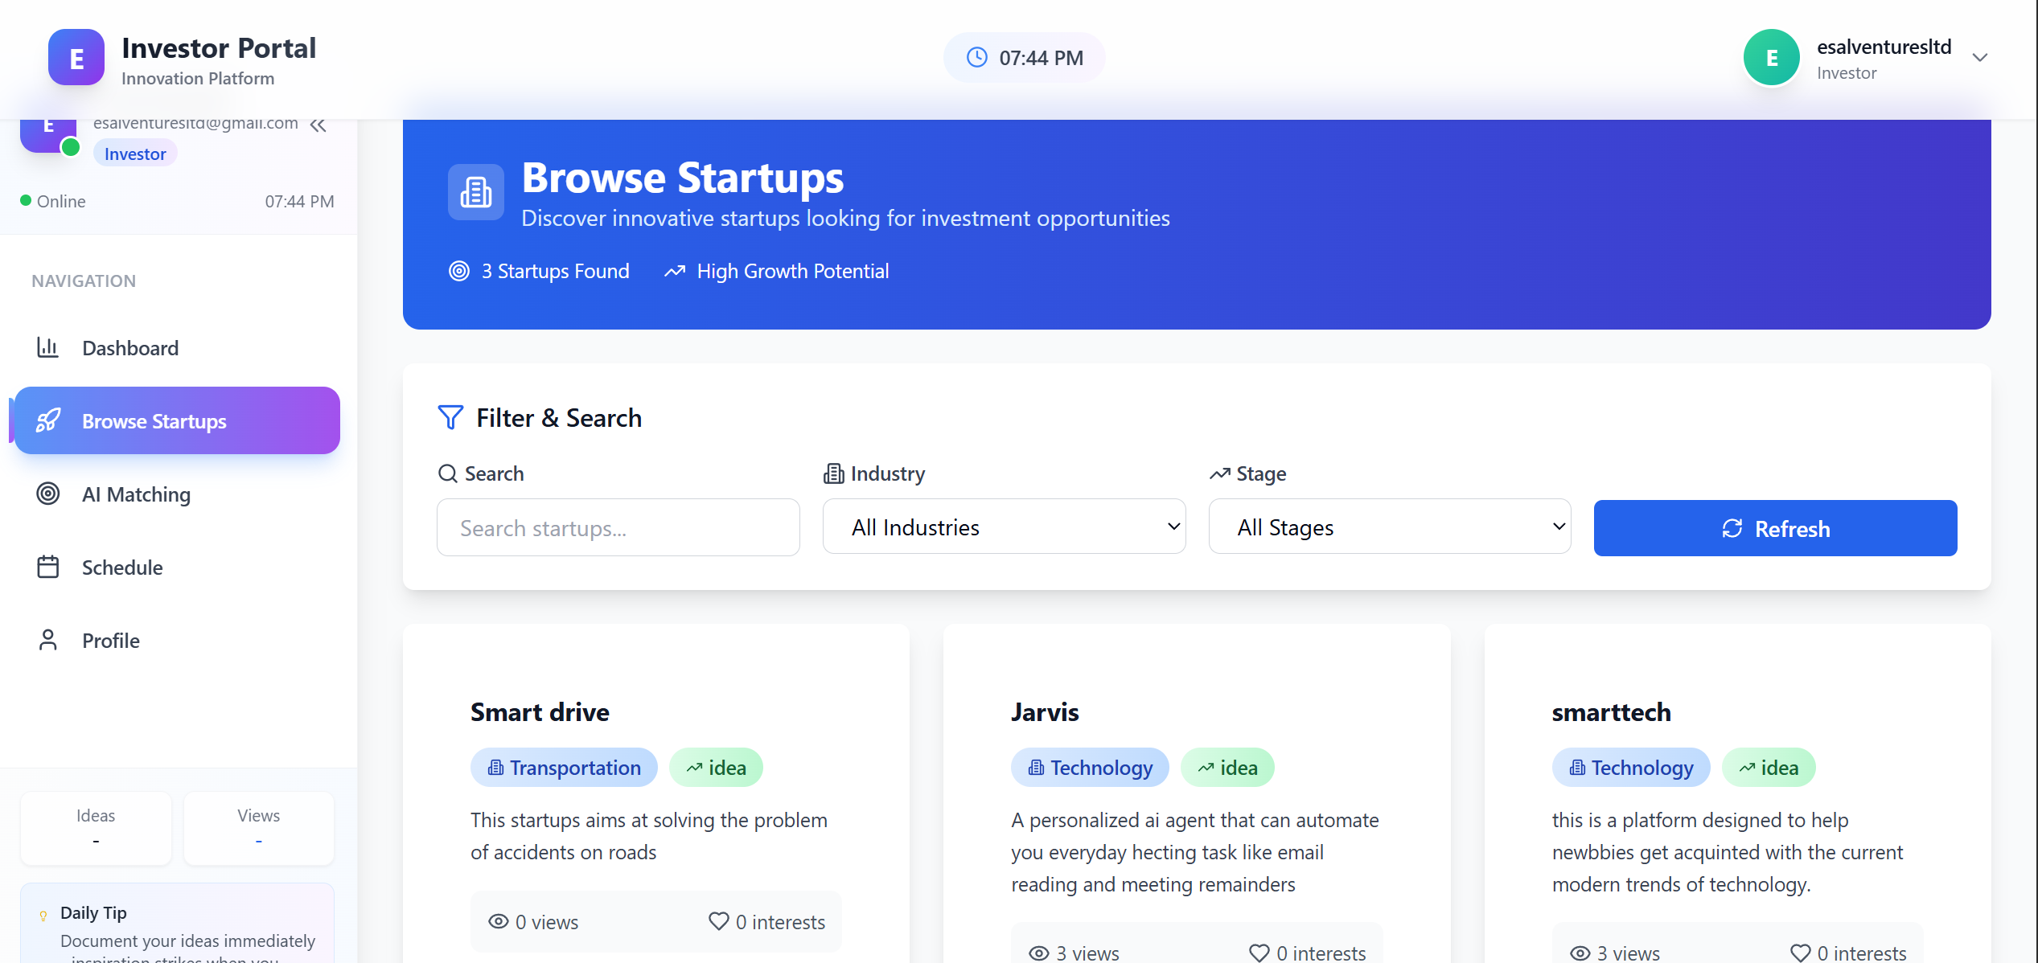The height and width of the screenshot is (963, 2038).
Task: Click the clock icon beside 07:44 PM
Action: pos(976,57)
